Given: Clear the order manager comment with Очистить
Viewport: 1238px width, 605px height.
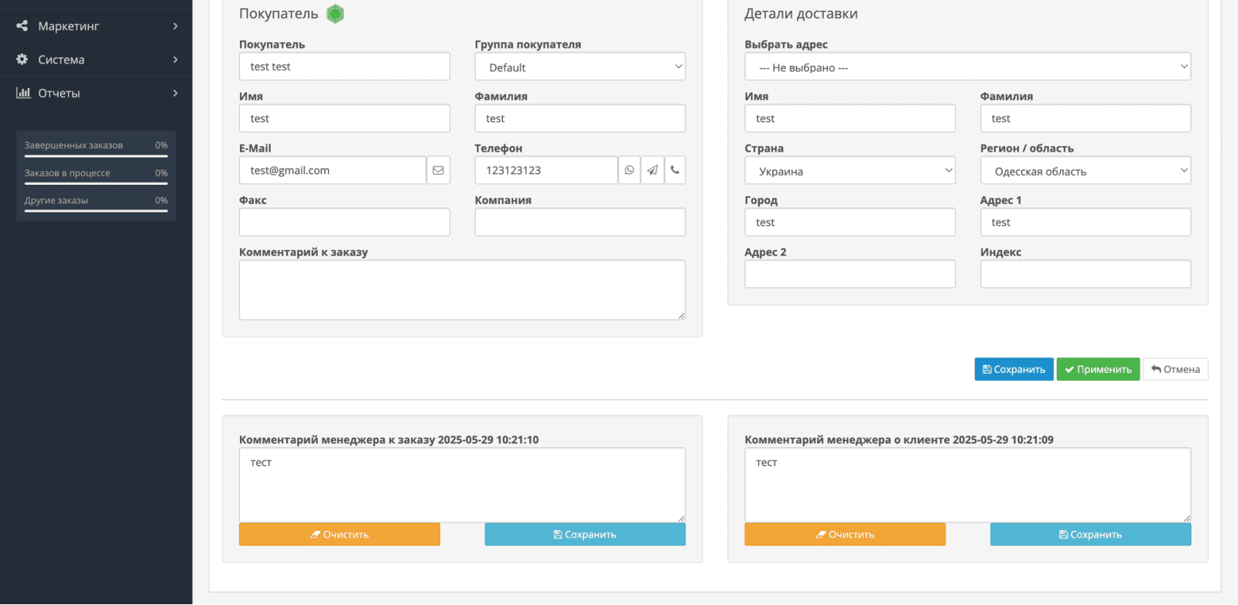Looking at the screenshot, I should pyautogui.click(x=340, y=535).
